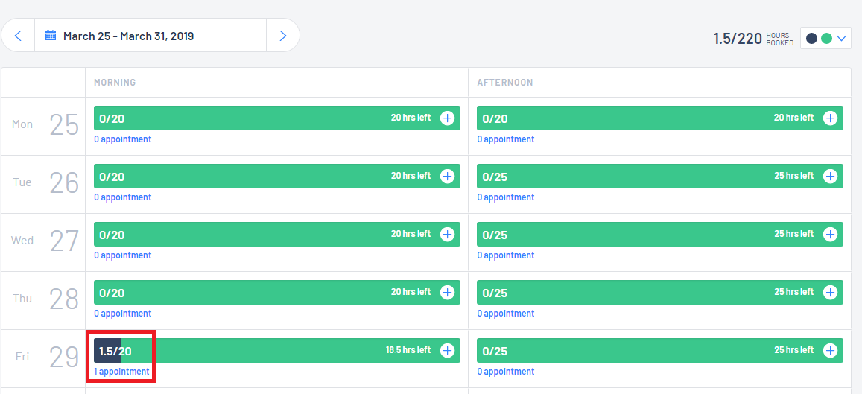The height and width of the screenshot is (394, 862).
Task: Add appointment on Monday 25 morning
Action: pos(448,118)
